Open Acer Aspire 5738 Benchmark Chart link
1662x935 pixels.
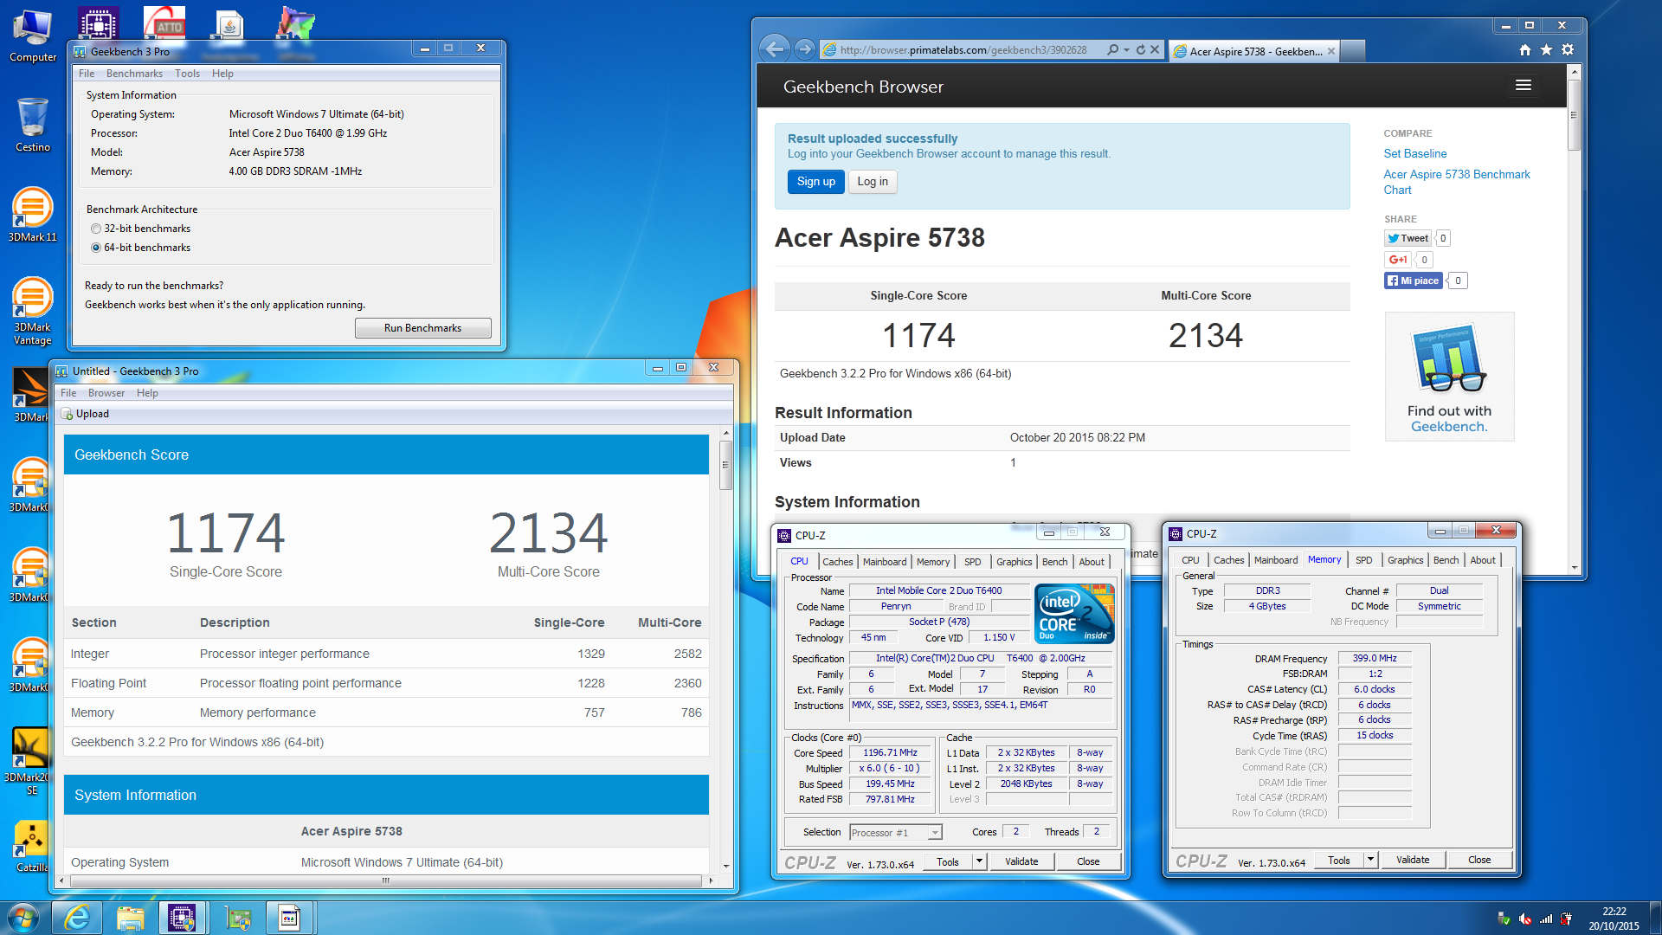point(1456,182)
